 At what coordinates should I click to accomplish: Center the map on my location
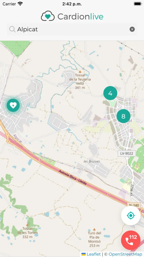pyautogui.click(x=131, y=216)
